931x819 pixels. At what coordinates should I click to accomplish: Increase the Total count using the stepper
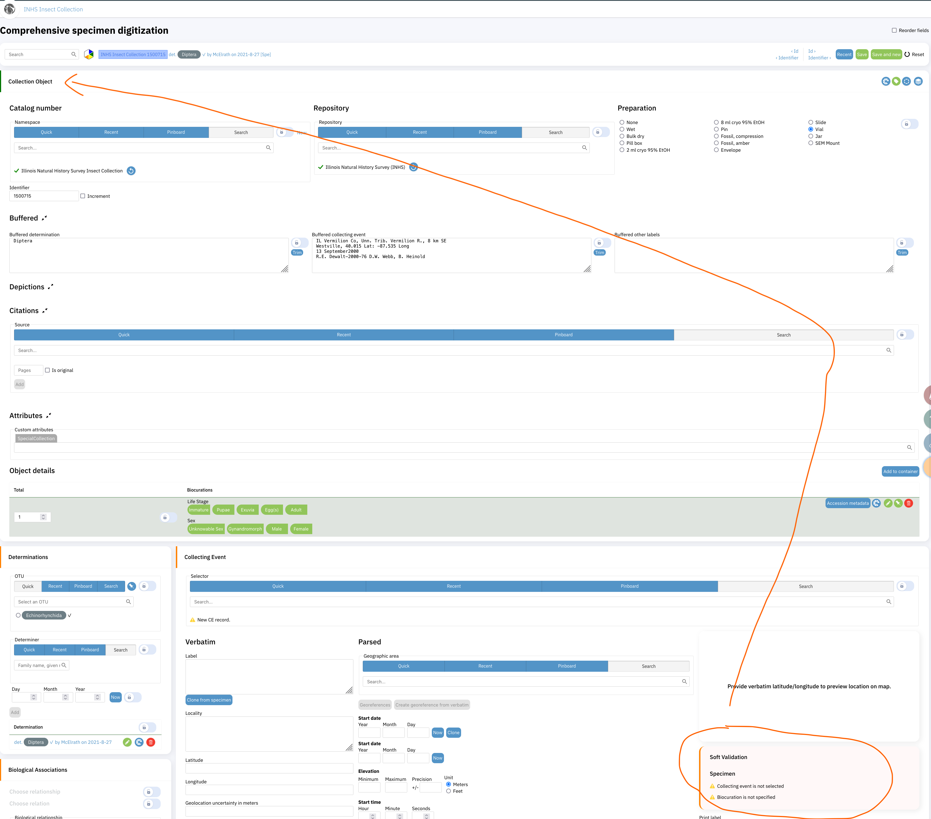tap(43, 514)
